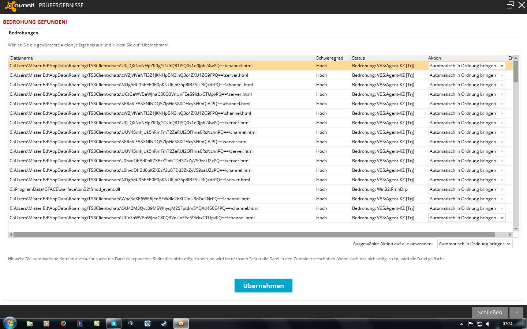527x329 pixels.
Task: Open Aktion dropdown for cWZjVlVaNTI3 channel.html row
Action: 467,113
